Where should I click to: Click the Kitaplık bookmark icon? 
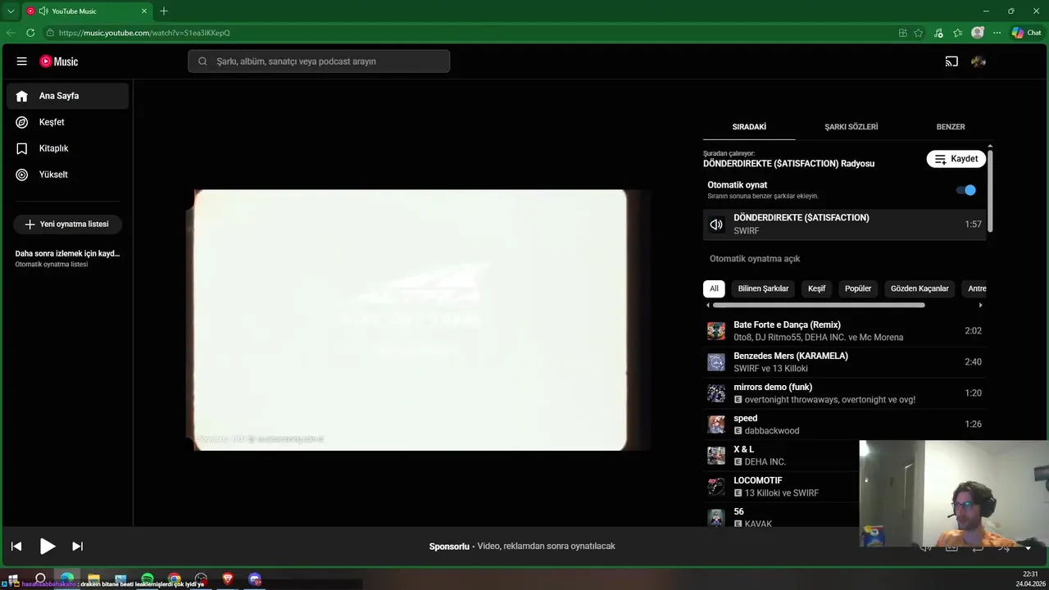pos(22,148)
